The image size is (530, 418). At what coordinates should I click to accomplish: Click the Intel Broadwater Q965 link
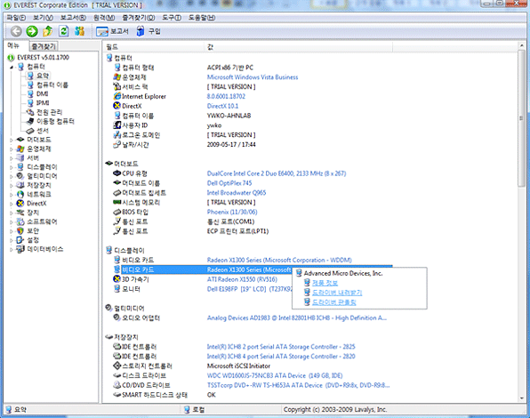237,193
